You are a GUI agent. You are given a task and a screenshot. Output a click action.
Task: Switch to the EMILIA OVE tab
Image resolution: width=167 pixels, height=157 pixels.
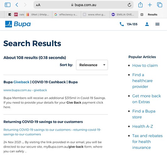click(124, 14)
